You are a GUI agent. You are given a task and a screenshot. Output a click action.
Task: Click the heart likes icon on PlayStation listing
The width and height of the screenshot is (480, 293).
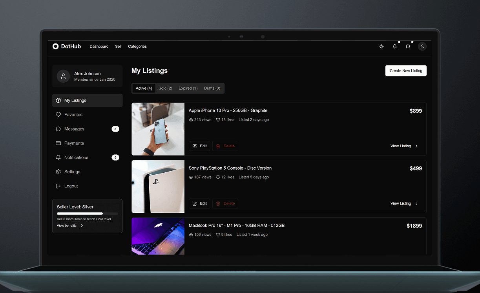218,177
